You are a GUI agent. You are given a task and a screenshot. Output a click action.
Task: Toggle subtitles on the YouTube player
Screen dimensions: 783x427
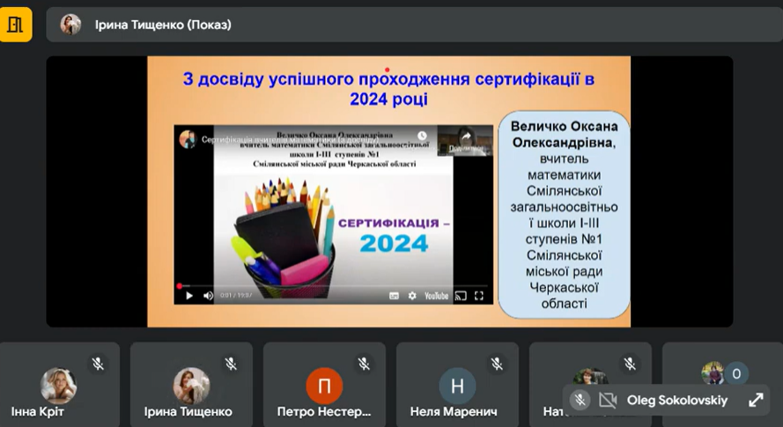click(x=395, y=296)
